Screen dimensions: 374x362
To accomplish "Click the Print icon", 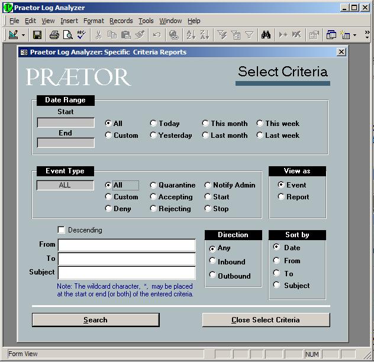I will pos(54,35).
